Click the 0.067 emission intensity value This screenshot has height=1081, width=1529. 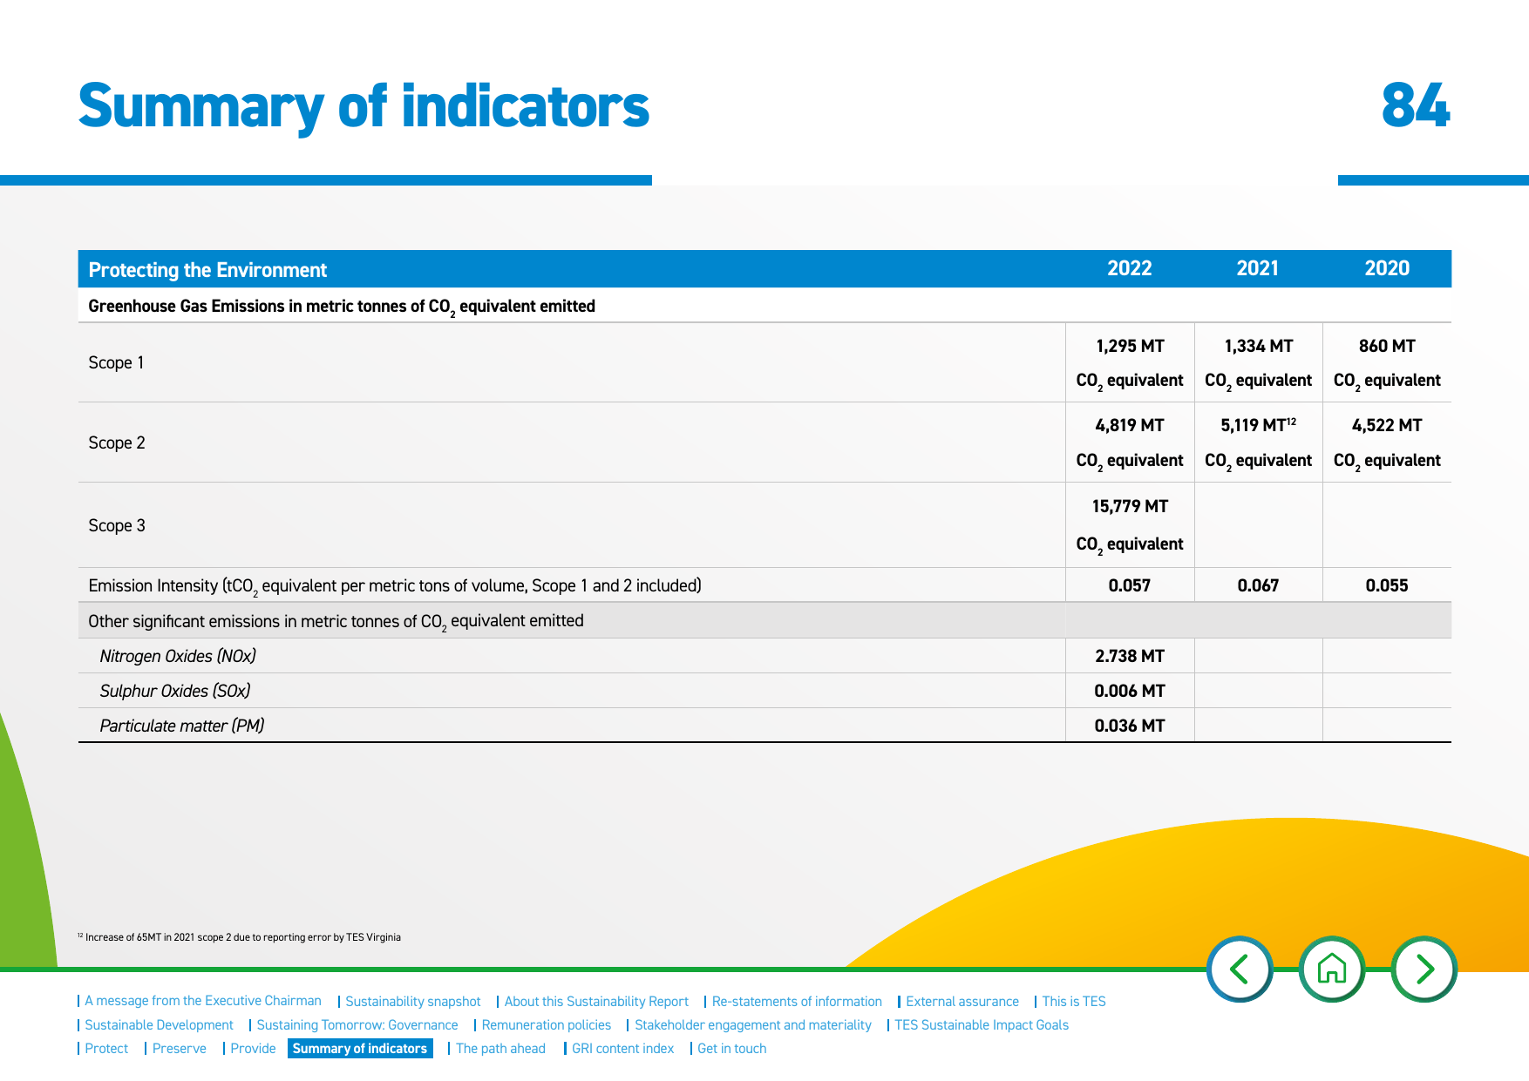pos(1258,585)
